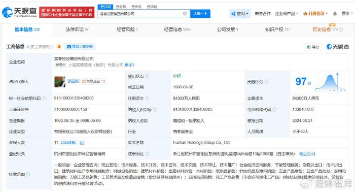View the legal representative photo
Screen dimensions: 355x192
click(x=60, y=82)
